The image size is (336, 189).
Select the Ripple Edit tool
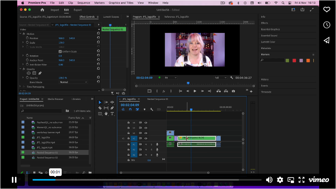(112, 102)
